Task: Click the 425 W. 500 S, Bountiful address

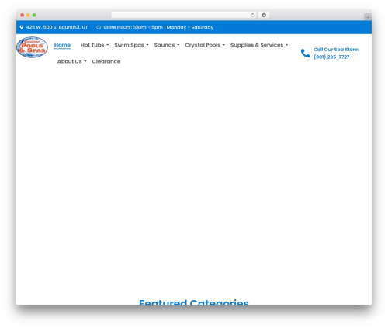Action: pos(57,27)
